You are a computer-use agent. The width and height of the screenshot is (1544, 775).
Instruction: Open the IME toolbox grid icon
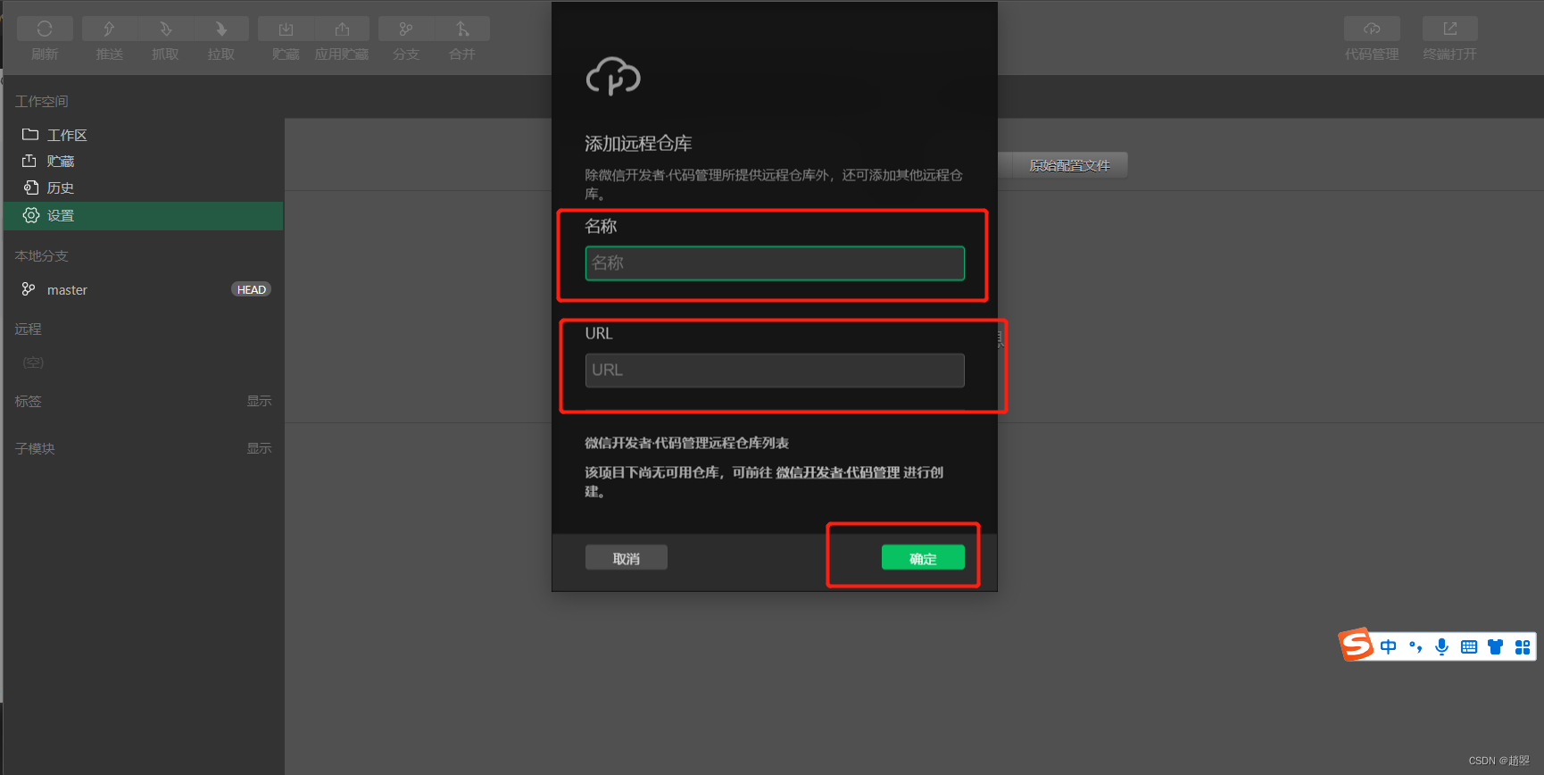(1523, 646)
